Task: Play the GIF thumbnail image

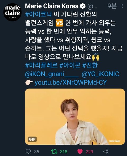Action: (x=75, y=117)
